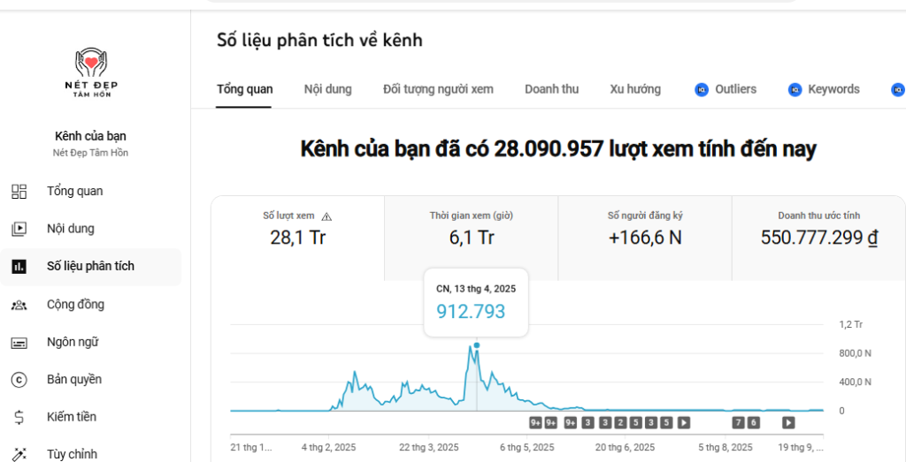The height and width of the screenshot is (462, 906).
Task: Show the Số người đăng ký metric chart
Action: click(645, 228)
